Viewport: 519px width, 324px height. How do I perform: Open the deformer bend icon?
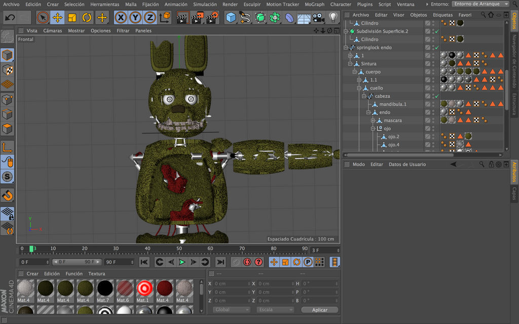(x=289, y=17)
